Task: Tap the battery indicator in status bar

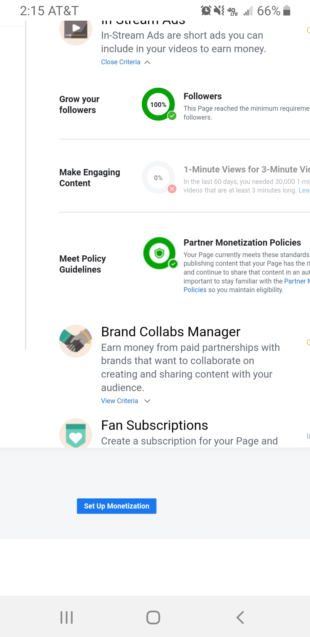Action: click(286, 11)
